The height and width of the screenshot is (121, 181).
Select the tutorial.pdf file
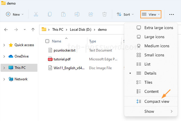(62, 59)
